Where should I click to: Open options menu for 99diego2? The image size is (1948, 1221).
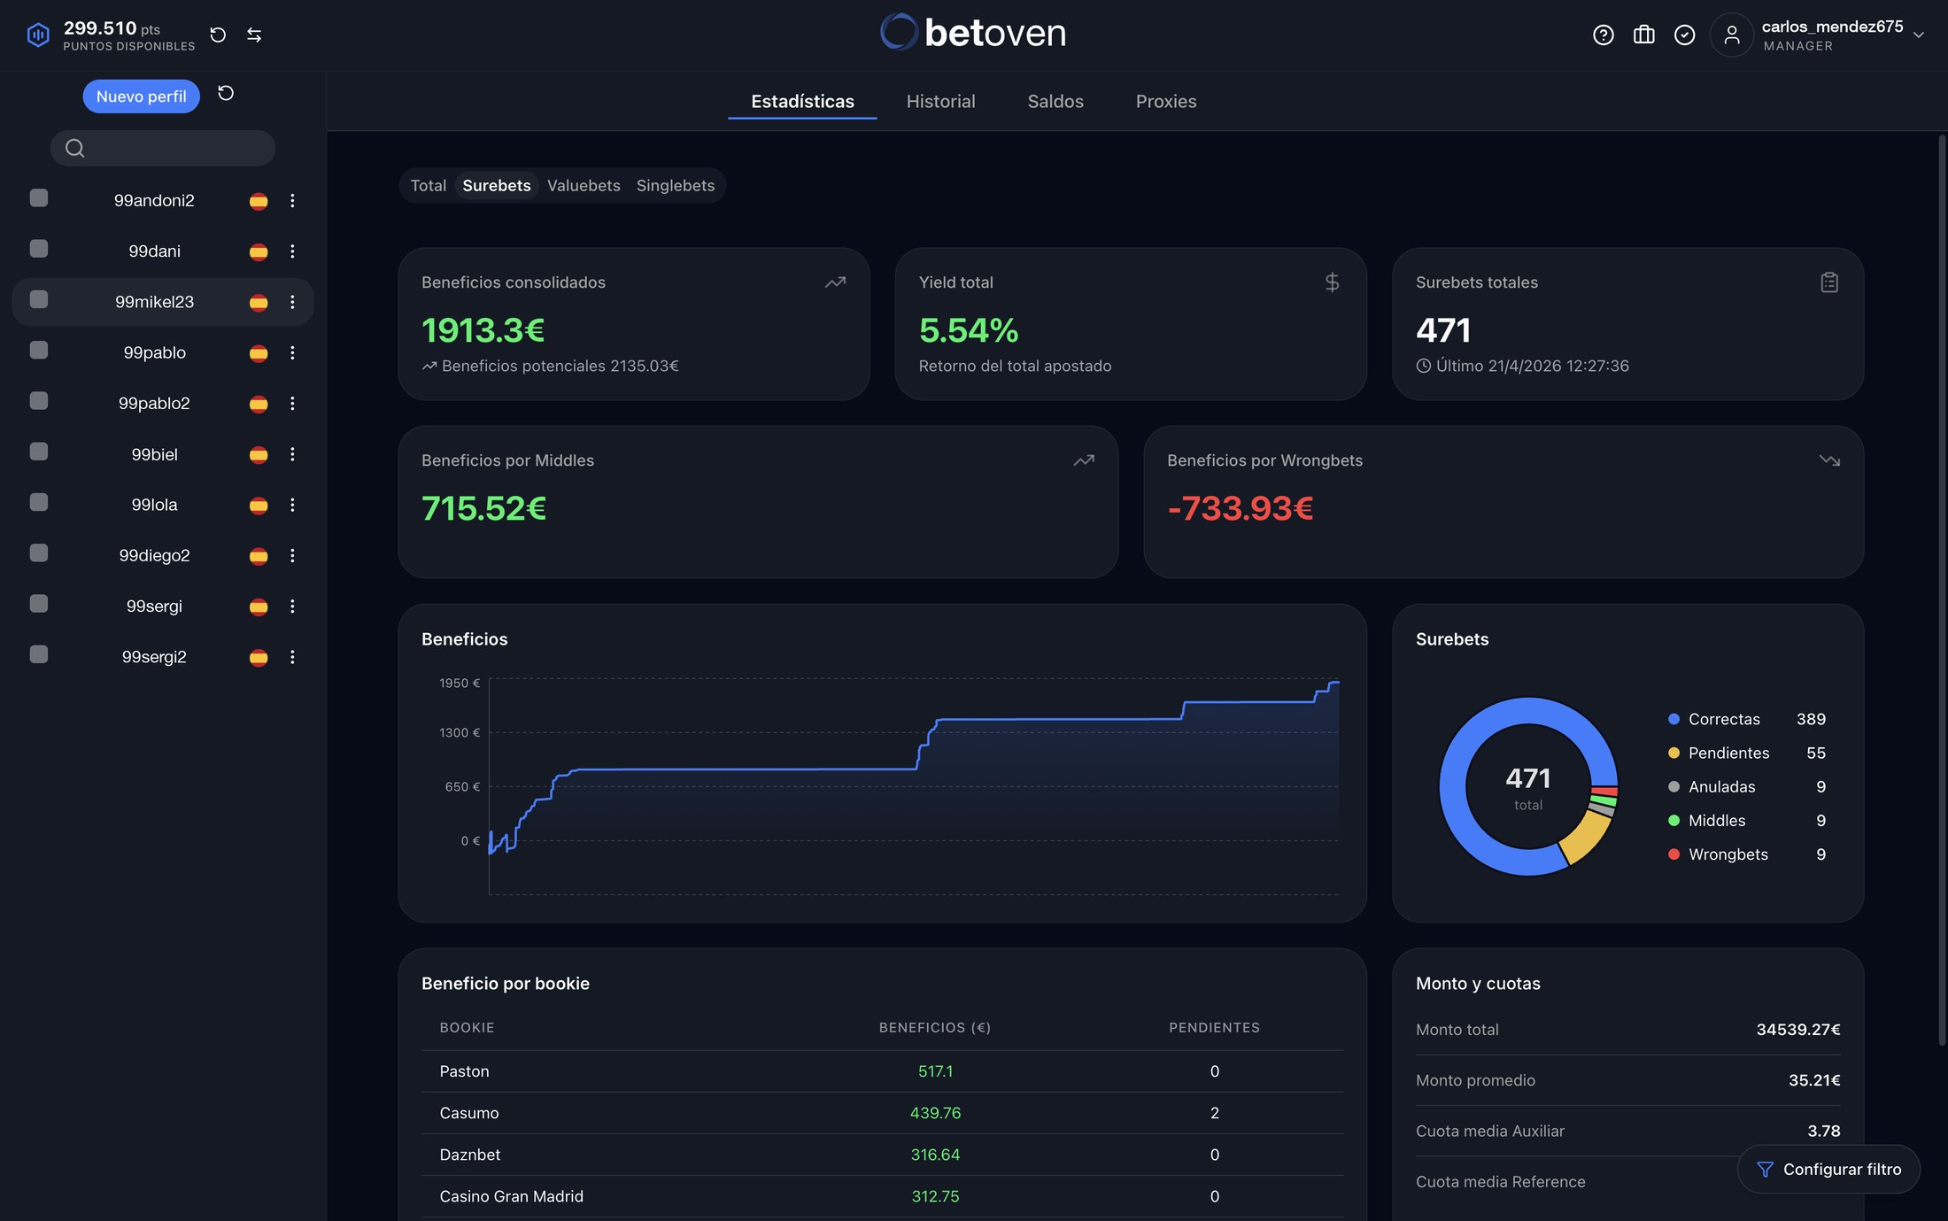coord(292,555)
